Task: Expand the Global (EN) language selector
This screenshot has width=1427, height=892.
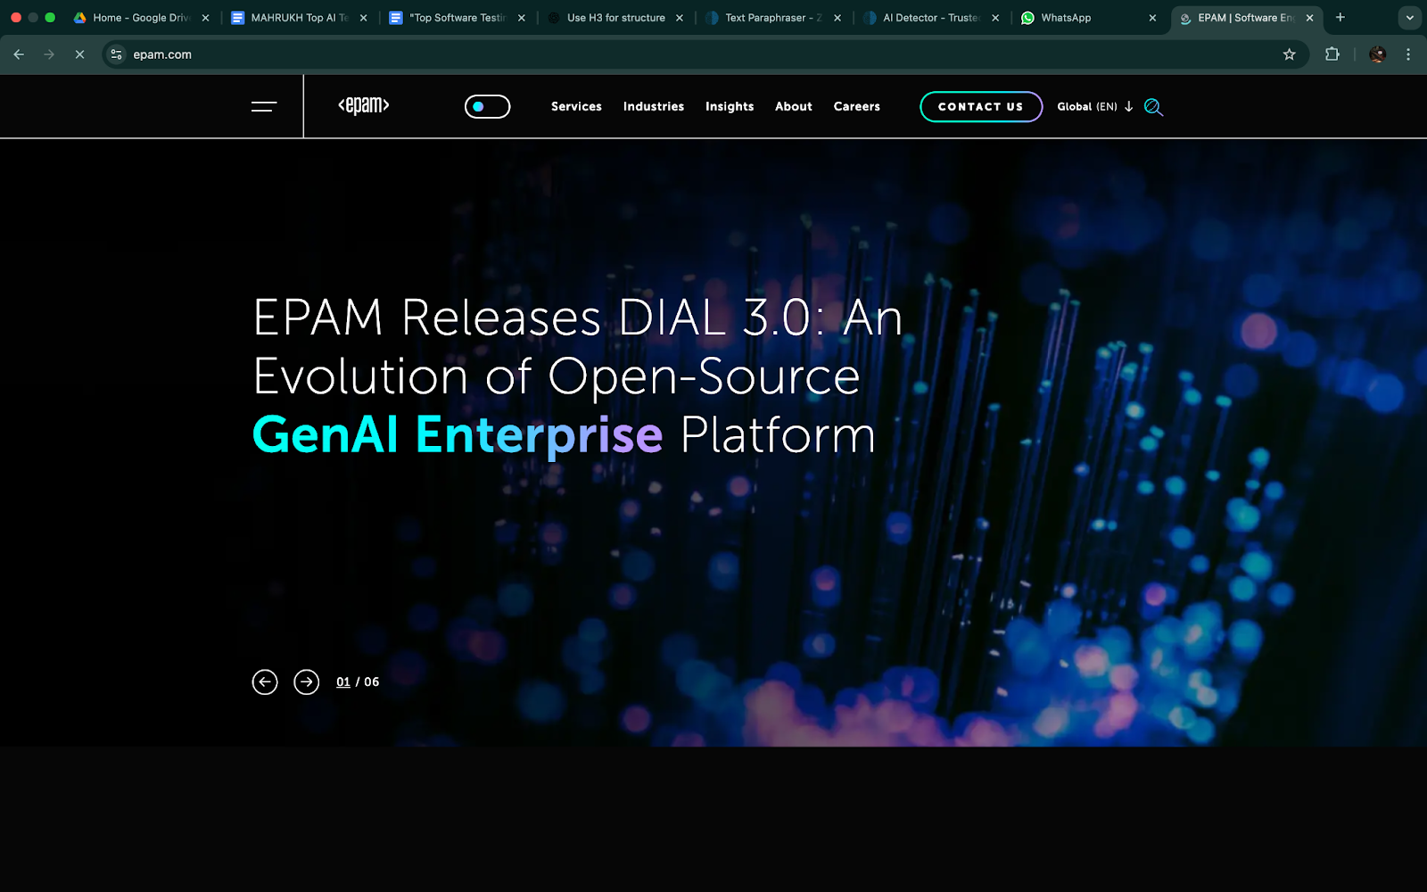Action: click(x=1094, y=107)
